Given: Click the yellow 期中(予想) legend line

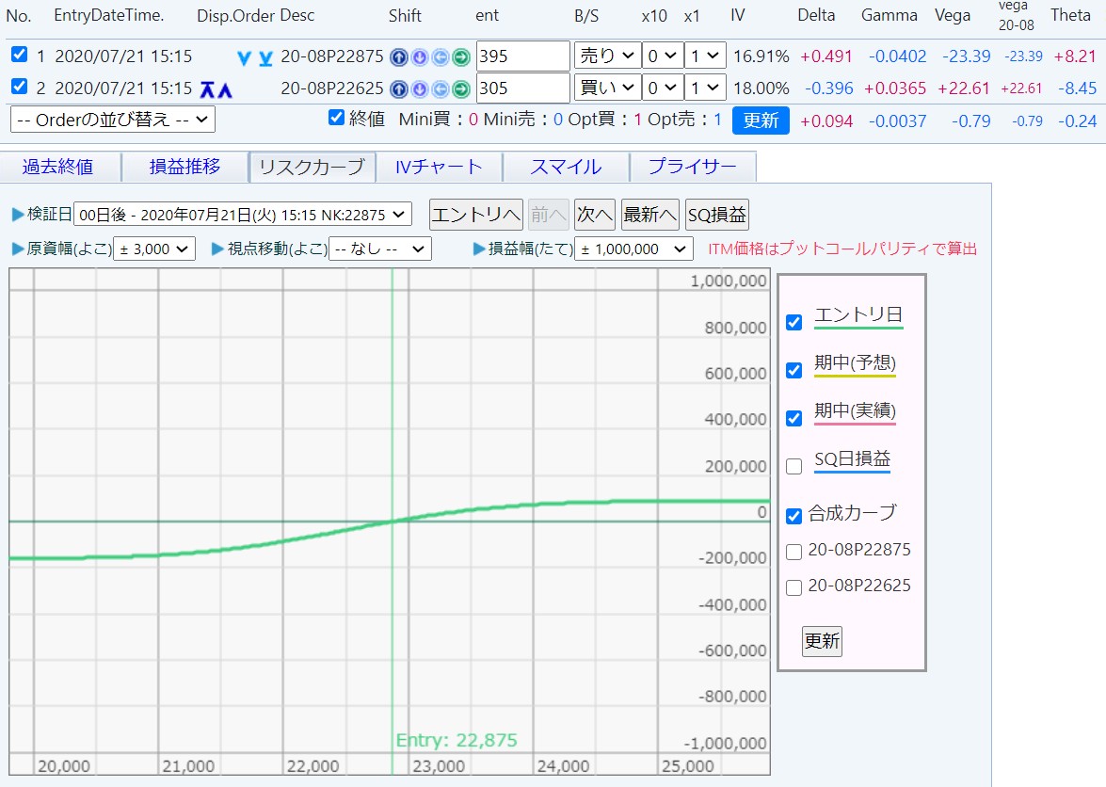Looking at the screenshot, I should pos(855,376).
